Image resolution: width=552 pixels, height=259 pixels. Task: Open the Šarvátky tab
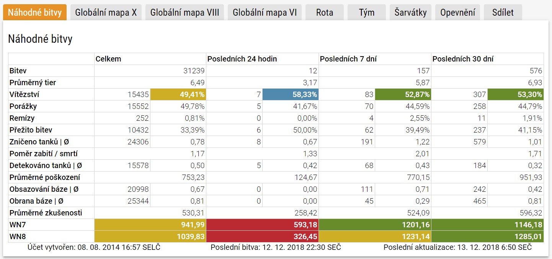pos(410,13)
